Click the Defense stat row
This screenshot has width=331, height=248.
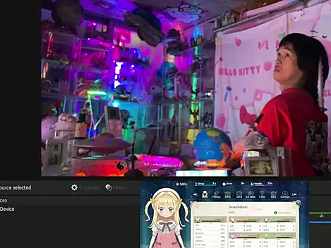(210, 233)
